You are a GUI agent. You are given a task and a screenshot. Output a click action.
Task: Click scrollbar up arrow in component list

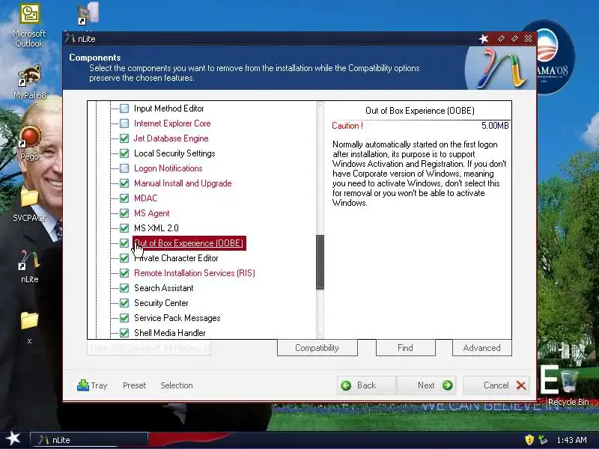[x=320, y=106]
